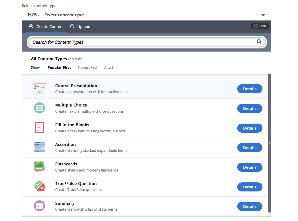This screenshot has height=221, width=298.
Task: Sort by Popular First
Action: tap(59, 68)
